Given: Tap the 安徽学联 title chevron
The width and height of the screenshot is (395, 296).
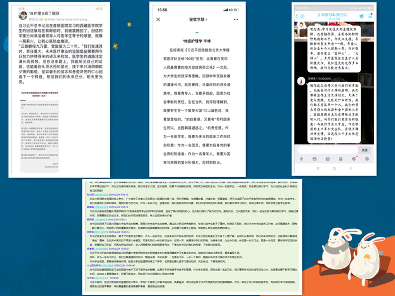Looking at the screenshot, I should pyautogui.click(x=206, y=19).
